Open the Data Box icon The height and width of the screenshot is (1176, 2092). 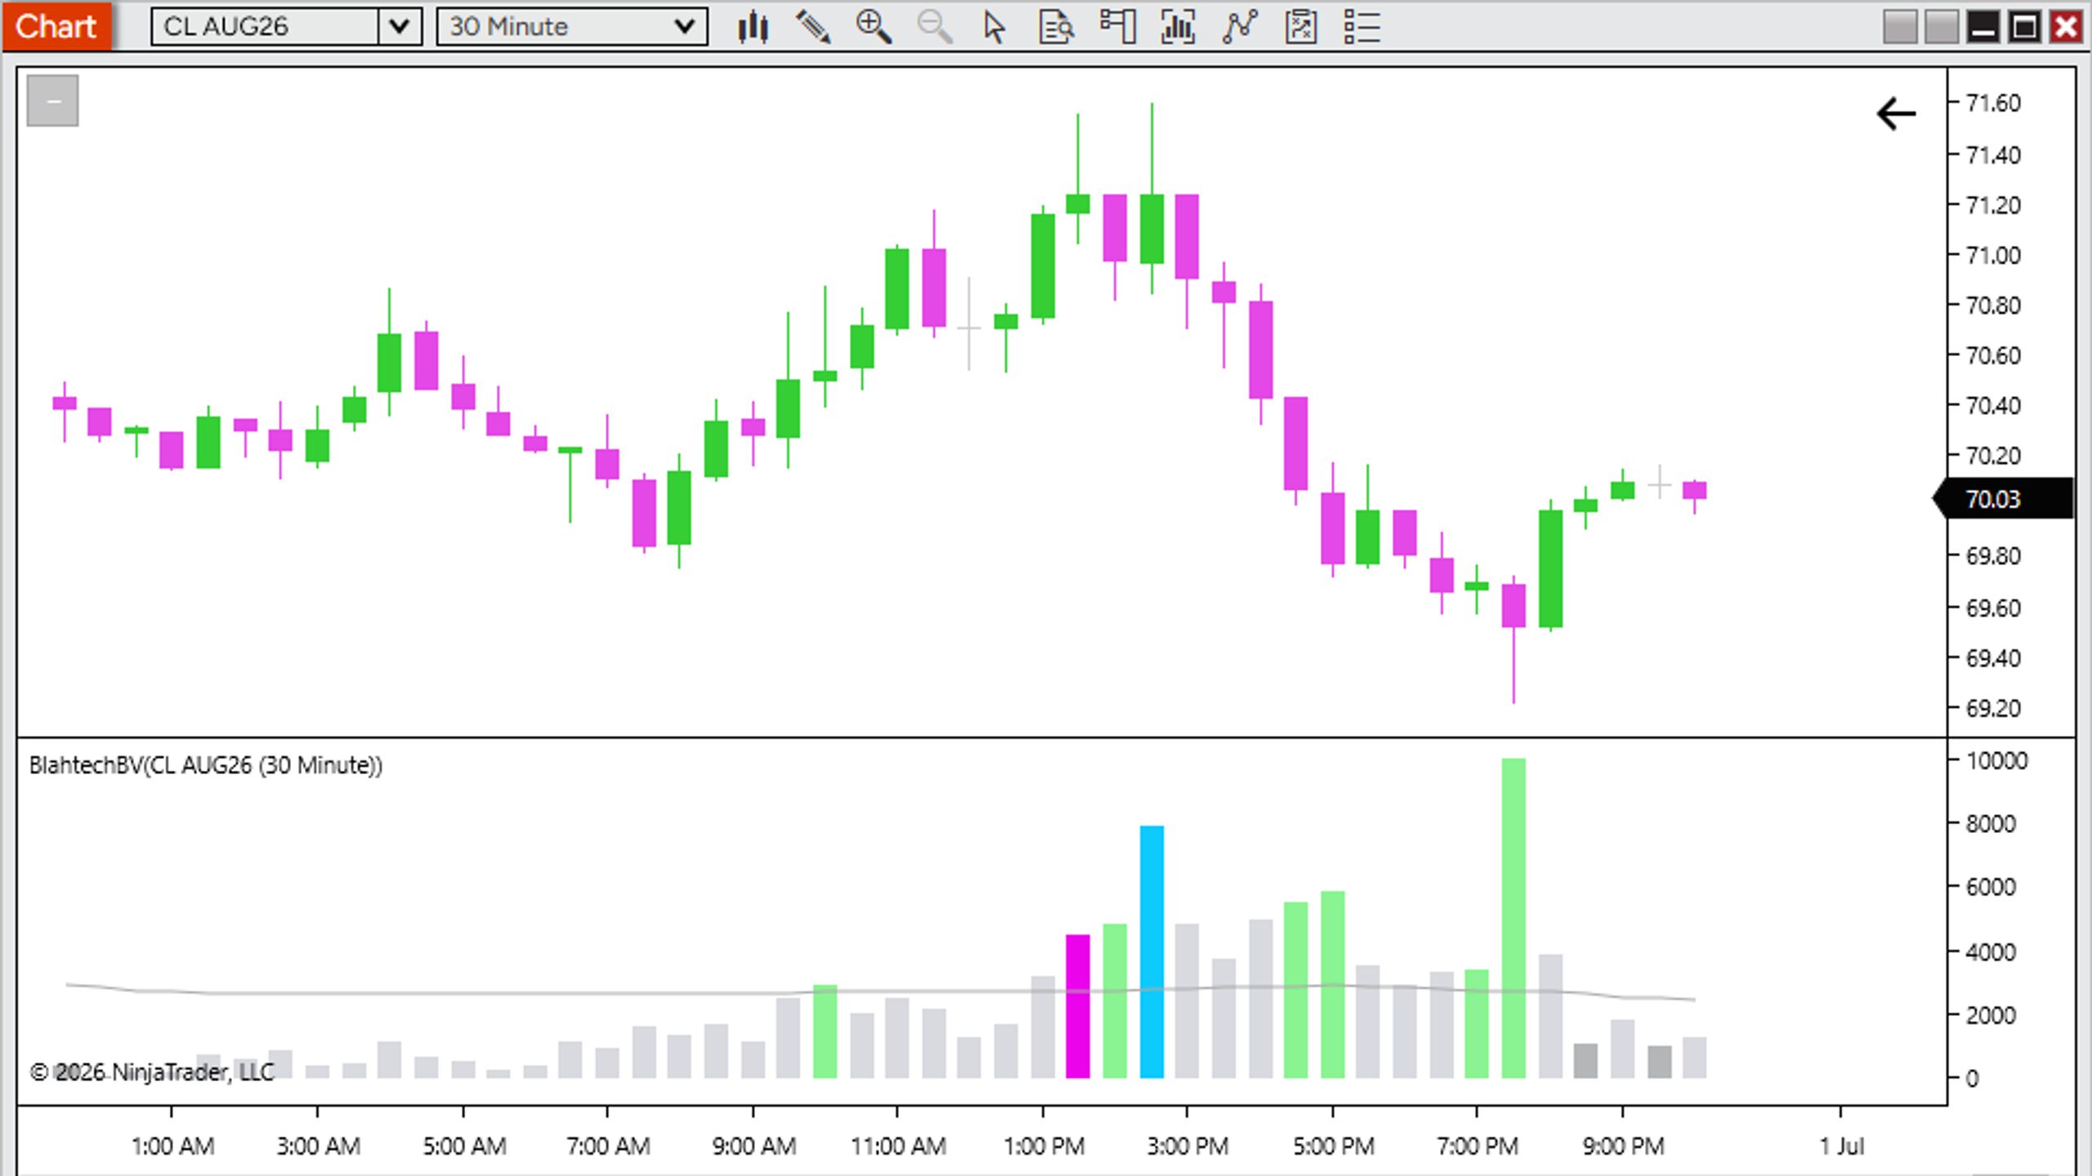[1056, 27]
